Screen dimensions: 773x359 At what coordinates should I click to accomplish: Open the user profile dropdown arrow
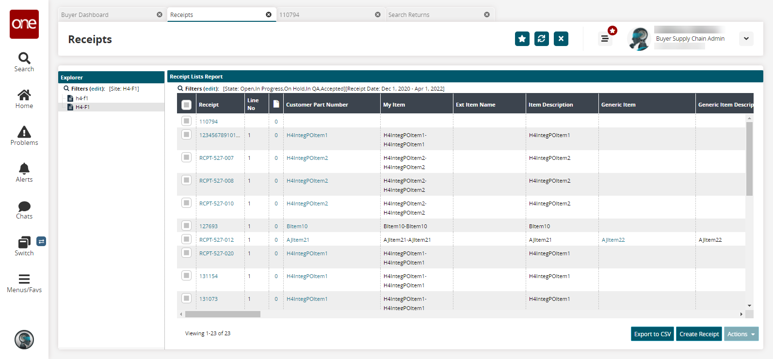[x=746, y=39]
